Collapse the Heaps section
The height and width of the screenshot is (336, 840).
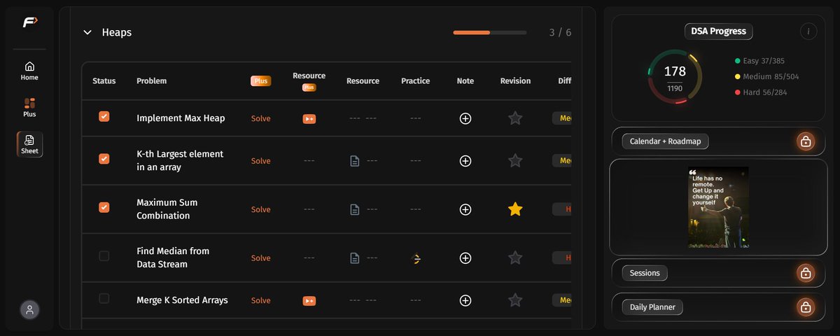pos(87,32)
